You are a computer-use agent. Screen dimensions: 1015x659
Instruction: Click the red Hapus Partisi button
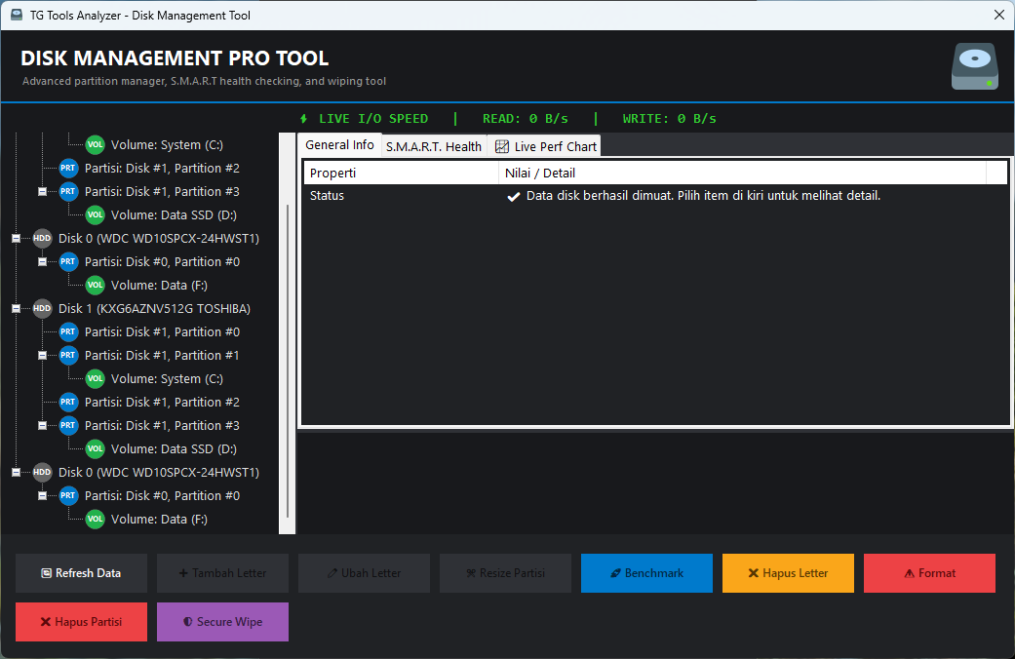click(x=82, y=622)
